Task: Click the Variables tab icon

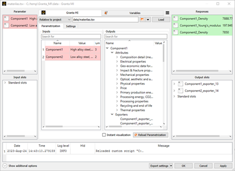Action: tap(106, 13)
